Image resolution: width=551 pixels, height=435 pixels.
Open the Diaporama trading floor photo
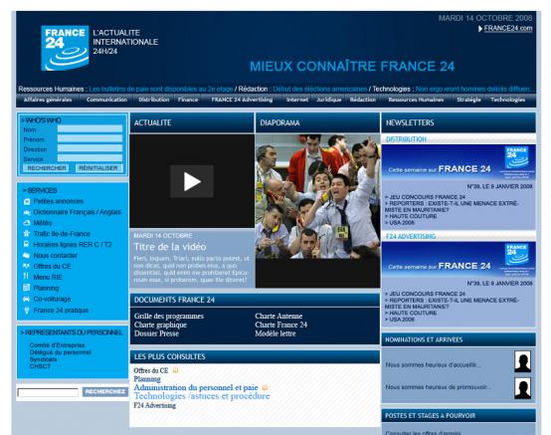317,196
